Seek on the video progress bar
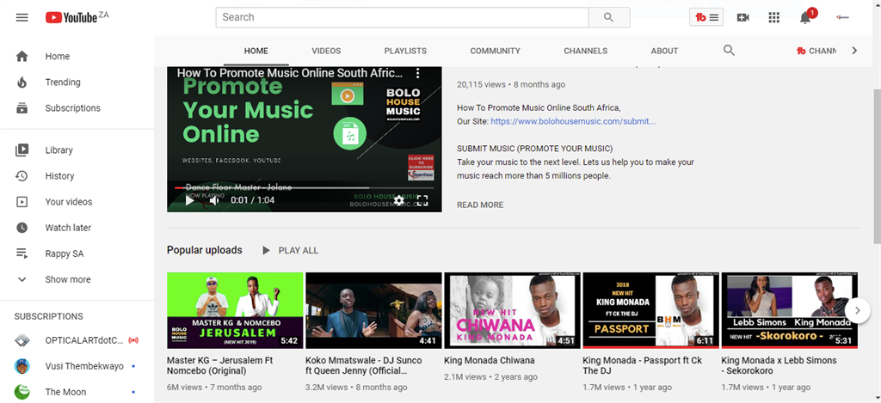881x403 pixels. [x=304, y=187]
